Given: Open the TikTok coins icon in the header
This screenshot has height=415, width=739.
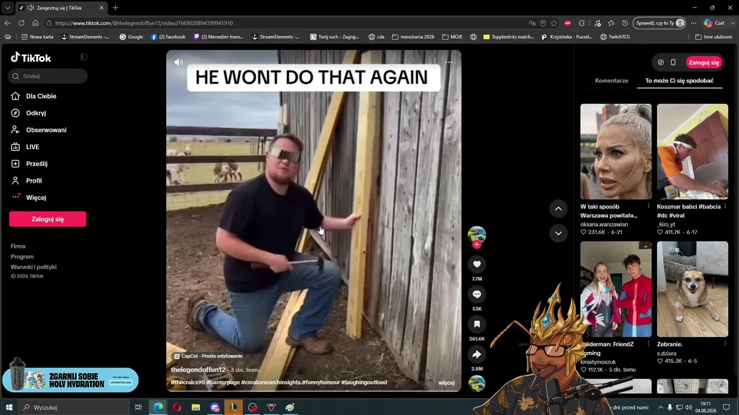Looking at the screenshot, I should pyautogui.click(x=661, y=62).
